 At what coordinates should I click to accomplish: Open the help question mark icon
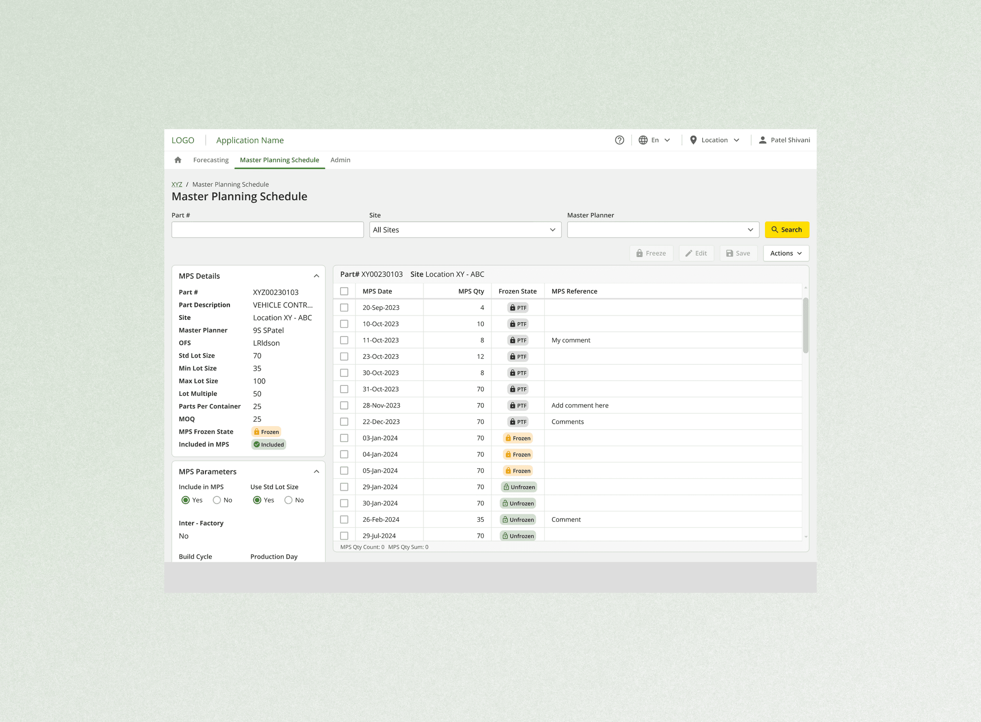619,140
